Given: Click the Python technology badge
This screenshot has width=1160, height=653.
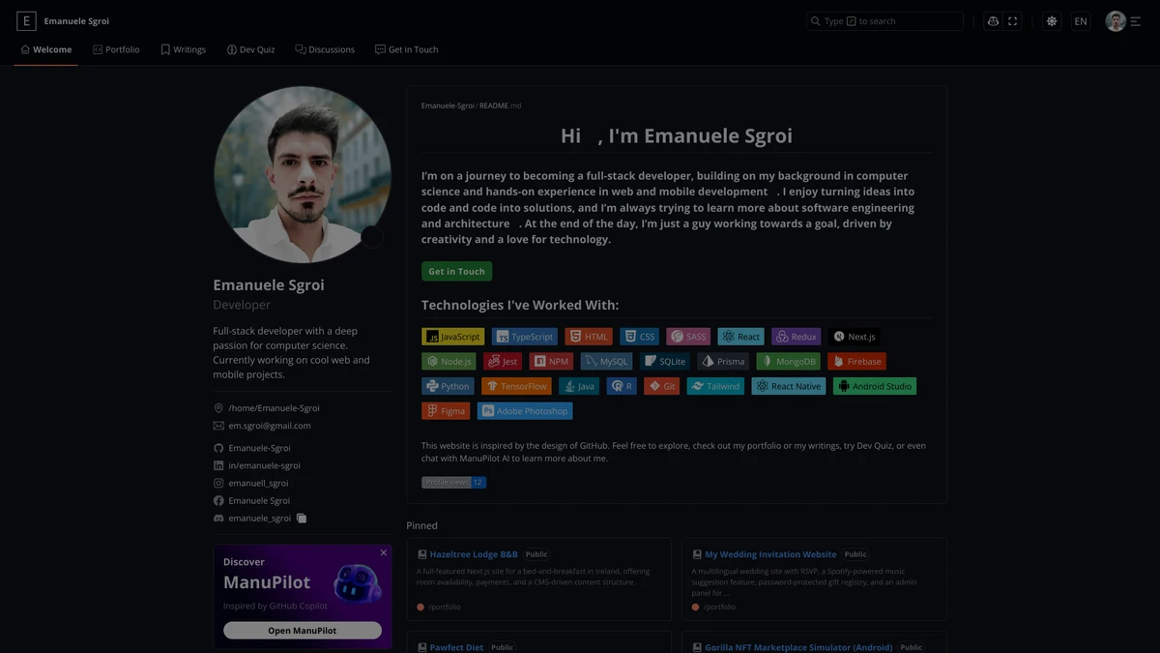Looking at the screenshot, I should click(x=448, y=386).
